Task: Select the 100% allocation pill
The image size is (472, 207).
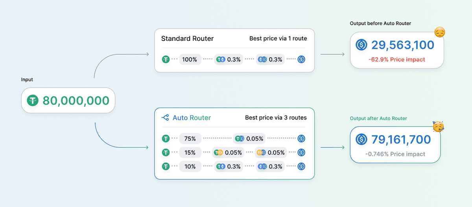Action: click(x=190, y=60)
